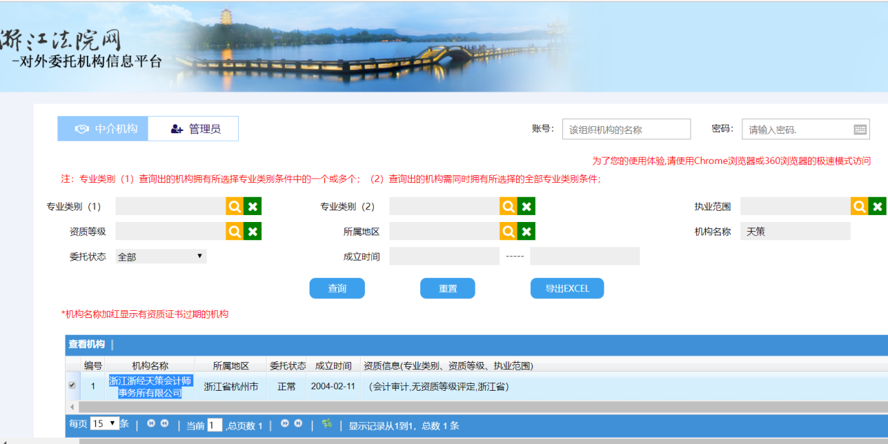Click the 查询 button
The image size is (888, 444).
tap(337, 289)
